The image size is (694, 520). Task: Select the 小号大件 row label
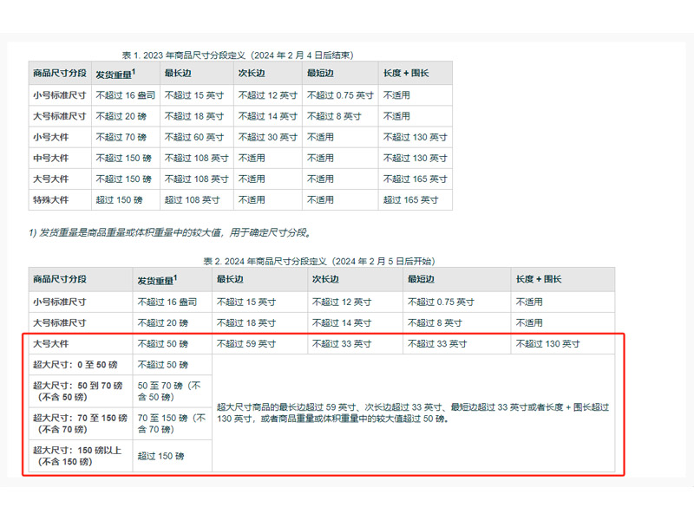[x=50, y=137]
